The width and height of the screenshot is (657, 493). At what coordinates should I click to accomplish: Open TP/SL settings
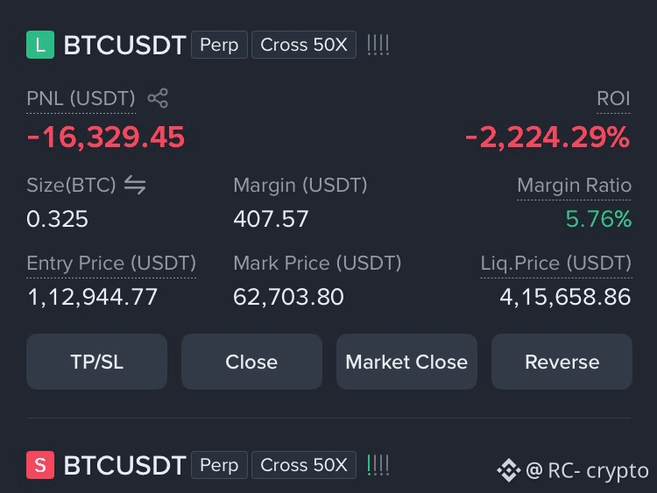(96, 362)
